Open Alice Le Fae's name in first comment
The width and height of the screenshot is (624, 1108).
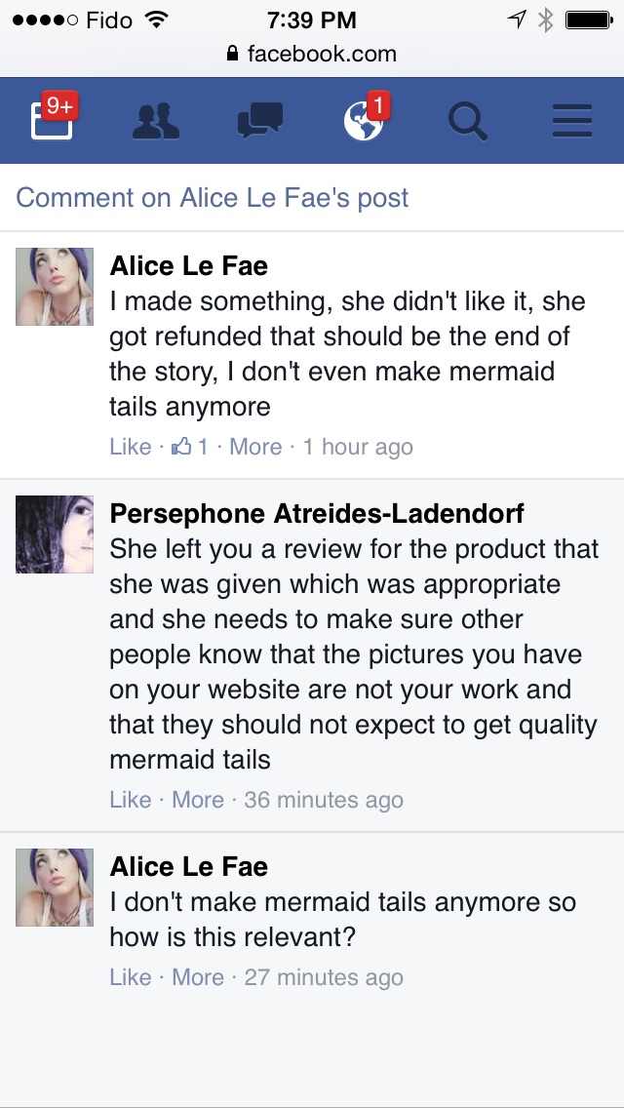coord(189,265)
